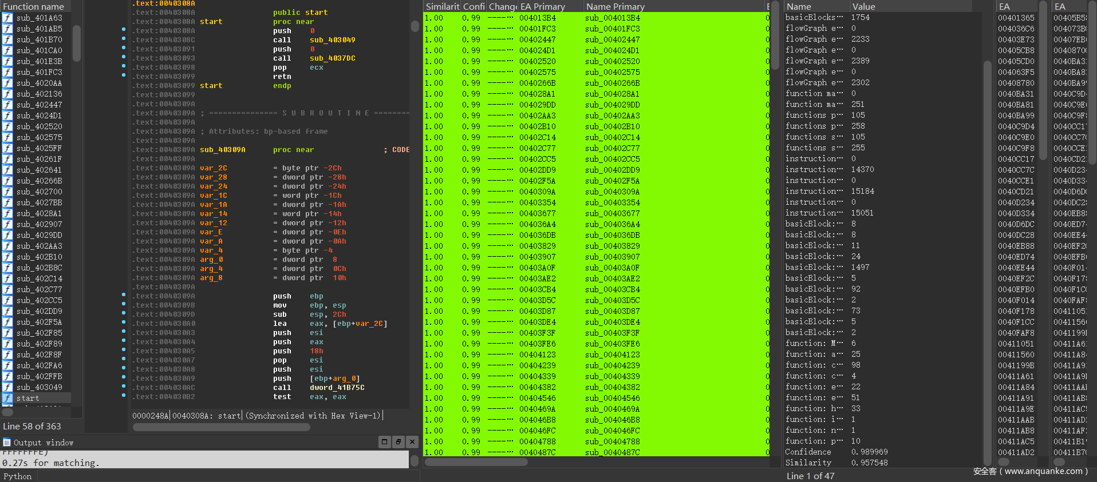Screen dimensions: 1097x482
Task: Click the Output window document icon
Action: 7,442
